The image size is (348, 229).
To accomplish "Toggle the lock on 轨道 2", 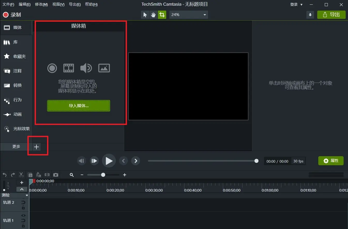I will [x=23, y=208].
